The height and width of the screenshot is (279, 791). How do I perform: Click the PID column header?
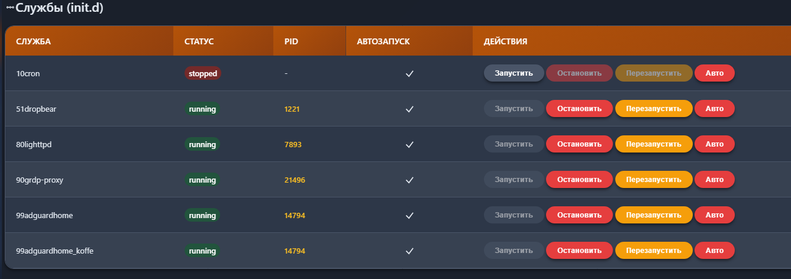point(291,42)
